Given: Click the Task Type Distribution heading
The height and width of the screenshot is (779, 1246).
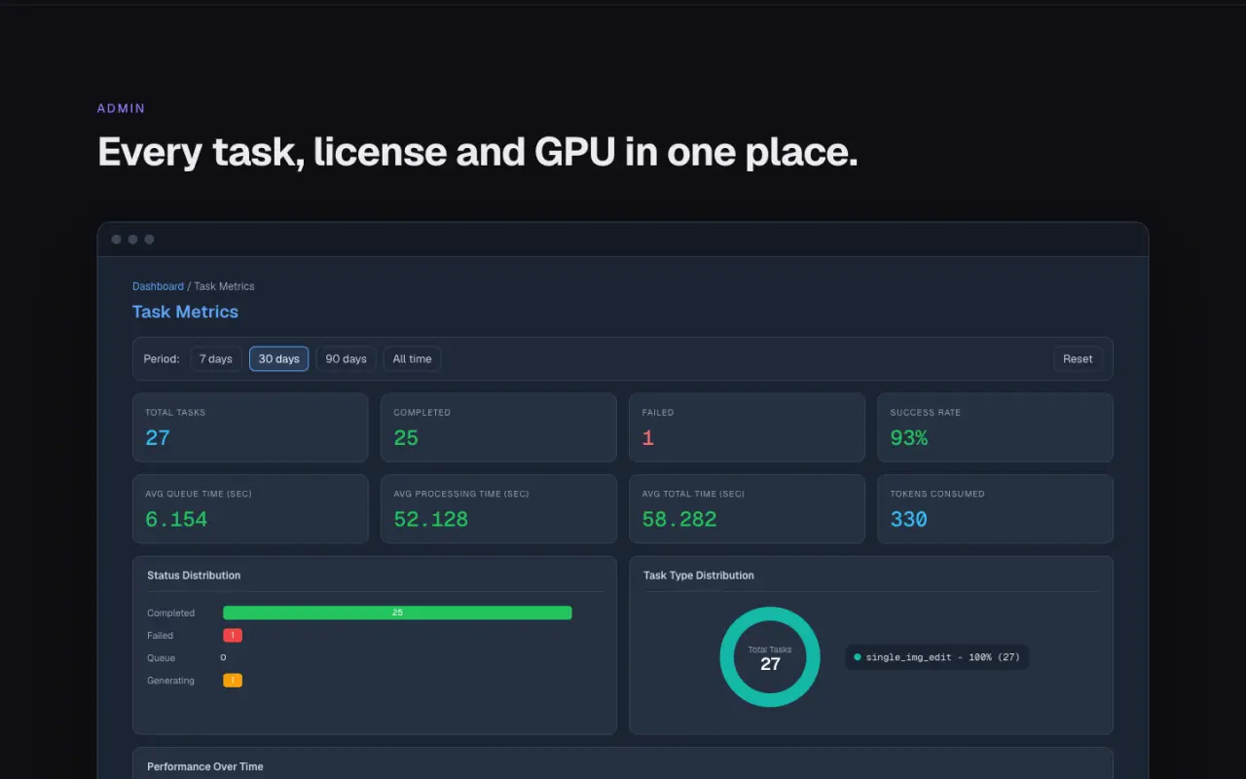Looking at the screenshot, I should (699, 575).
